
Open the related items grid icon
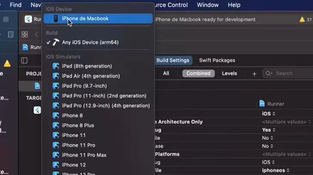click(x=25, y=34)
